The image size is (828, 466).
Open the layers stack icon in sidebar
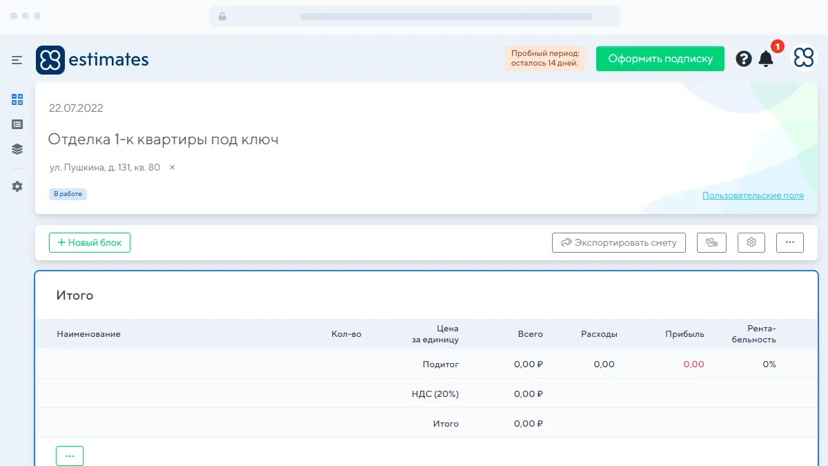pyautogui.click(x=17, y=149)
